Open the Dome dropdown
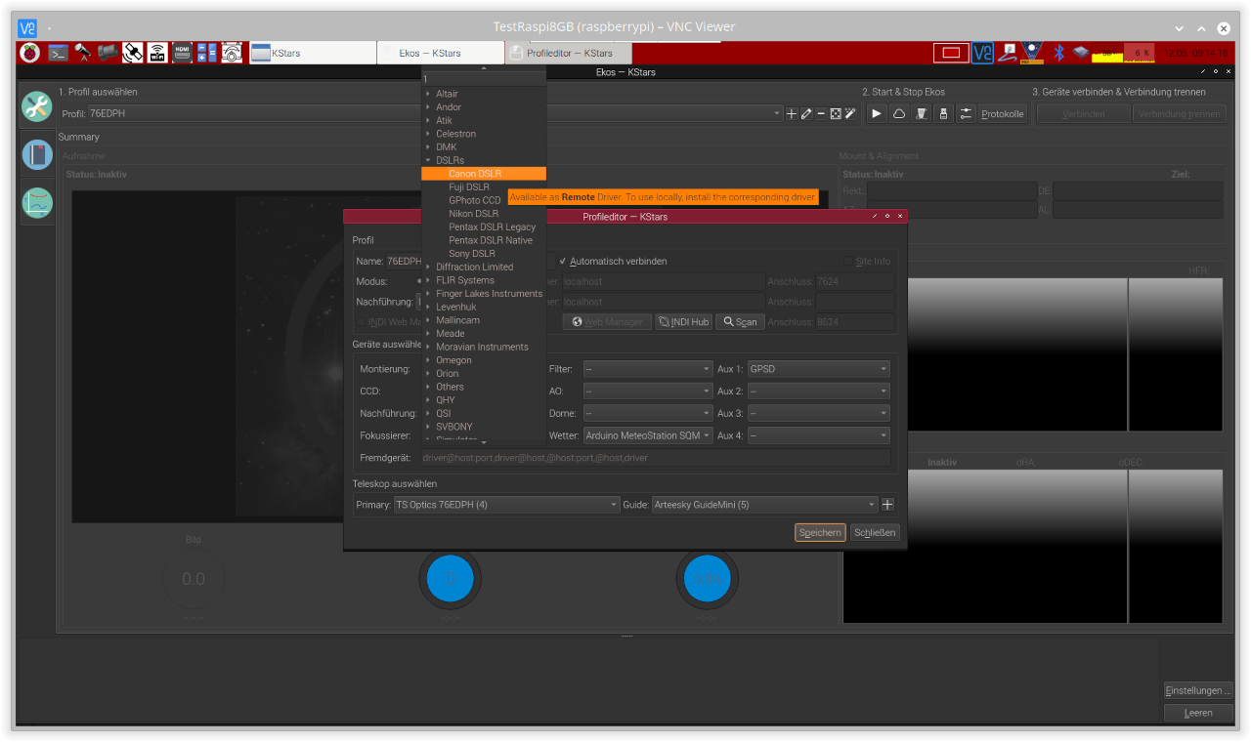This screenshot has height=742, width=1251. [x=648, y=413]
